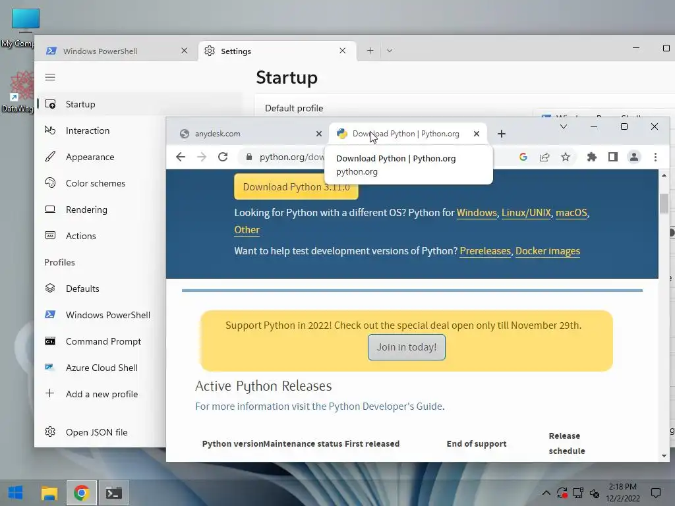Open File Explorer from taskbar

tap(49, 493)
